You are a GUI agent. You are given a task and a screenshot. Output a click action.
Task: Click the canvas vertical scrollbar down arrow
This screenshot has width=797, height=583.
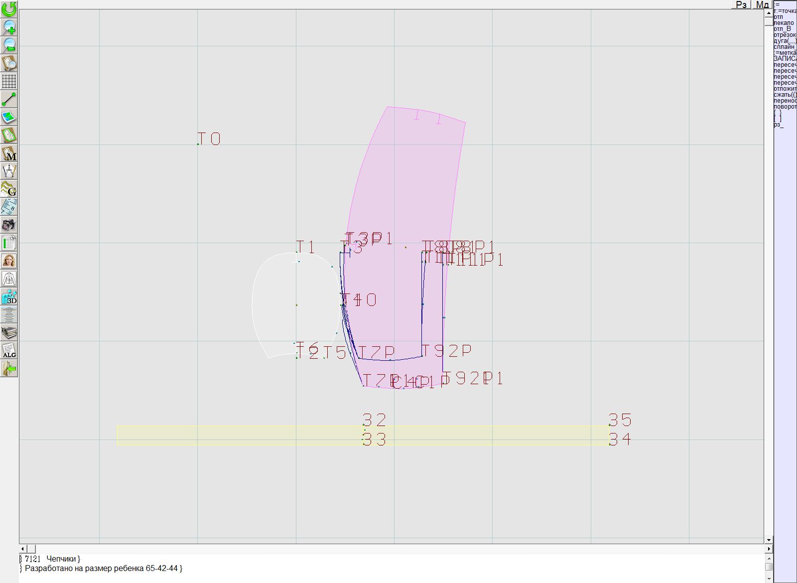coord(769,540)
